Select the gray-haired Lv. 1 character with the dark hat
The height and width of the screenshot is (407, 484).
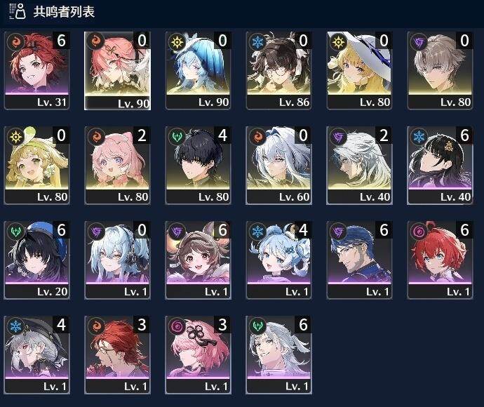pyautogui.click(x=36, y=355)
